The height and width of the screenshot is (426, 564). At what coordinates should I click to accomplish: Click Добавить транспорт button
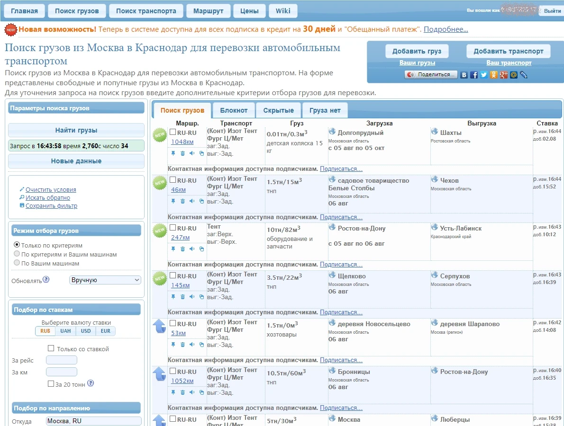click(509, 51)
